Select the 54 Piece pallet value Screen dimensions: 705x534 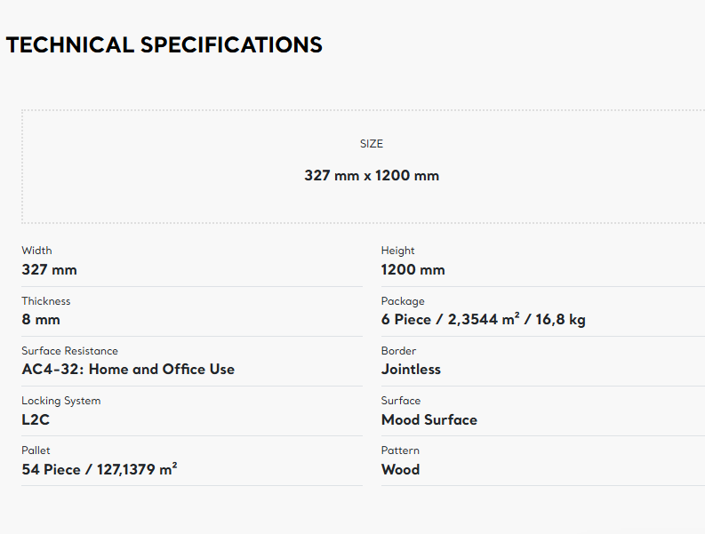(99, 469)
